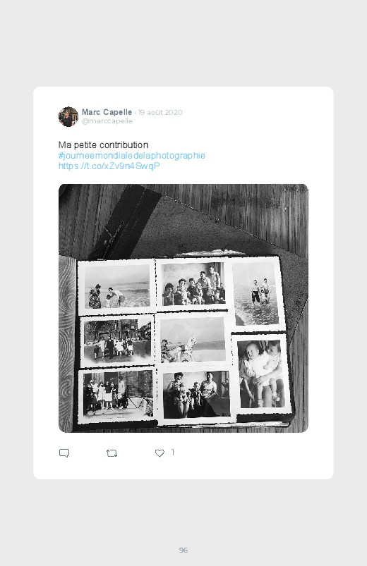Click the page number 96
This screenshot has height=566, width=367.
pos(183,550)
